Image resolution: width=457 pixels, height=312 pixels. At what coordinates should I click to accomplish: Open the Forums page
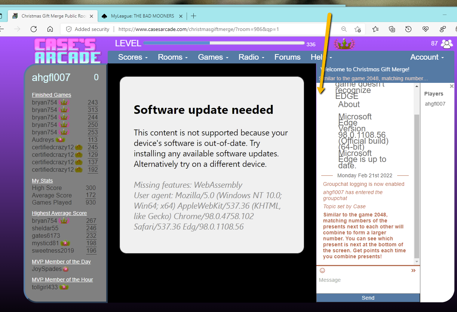(x=288, y=57)
